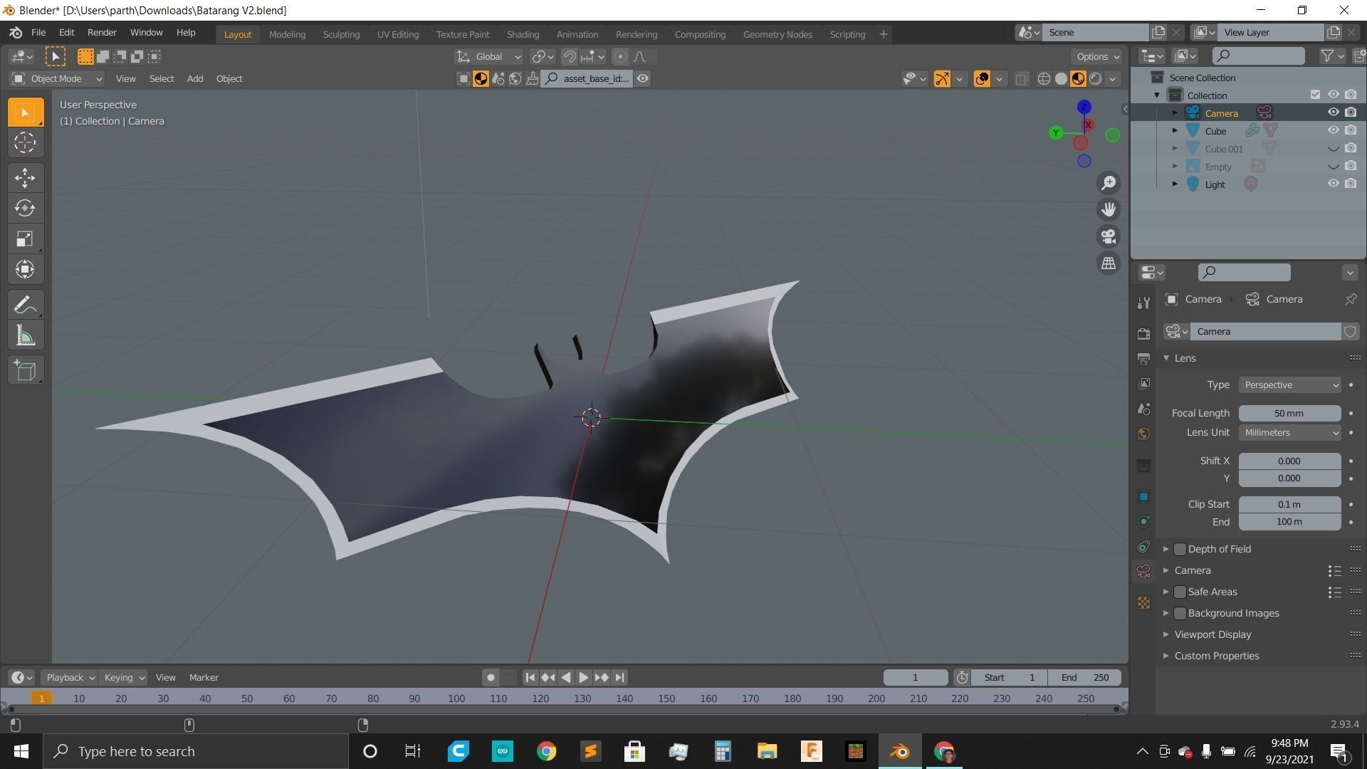Disable Light in renders

pos(1351,184)
